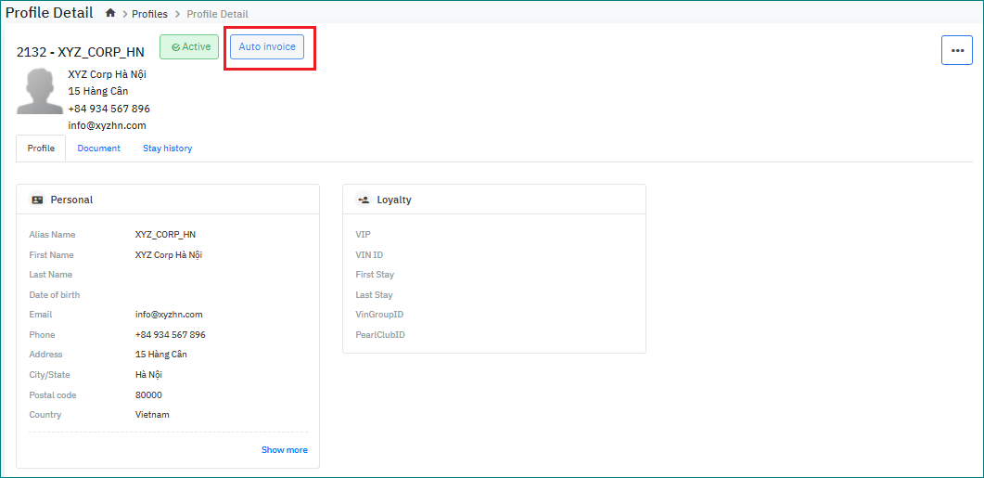Select the Email value in the Personal panel
The width and height of the screenshot is (984, 478).
[169, 315]
